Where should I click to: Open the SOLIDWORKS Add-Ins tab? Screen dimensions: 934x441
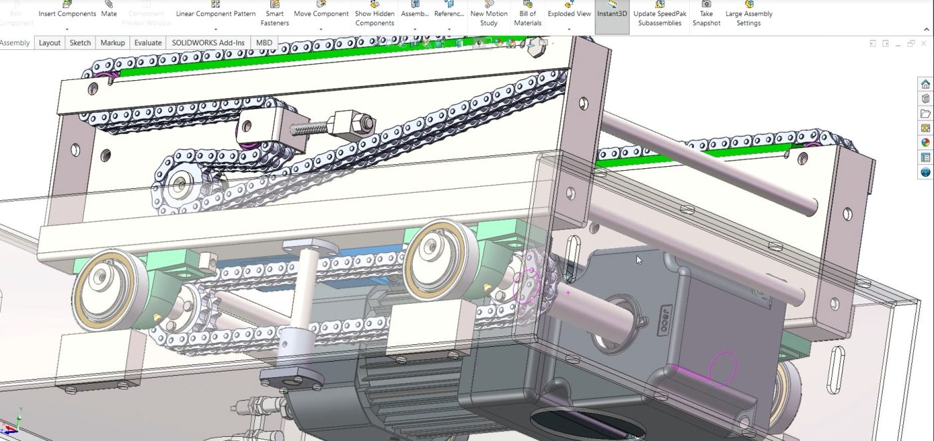207,42
